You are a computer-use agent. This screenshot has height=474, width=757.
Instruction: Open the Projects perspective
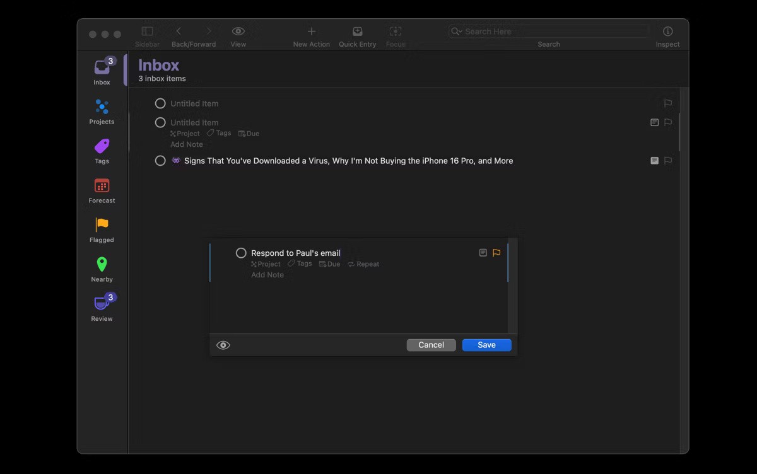(102, 112)
